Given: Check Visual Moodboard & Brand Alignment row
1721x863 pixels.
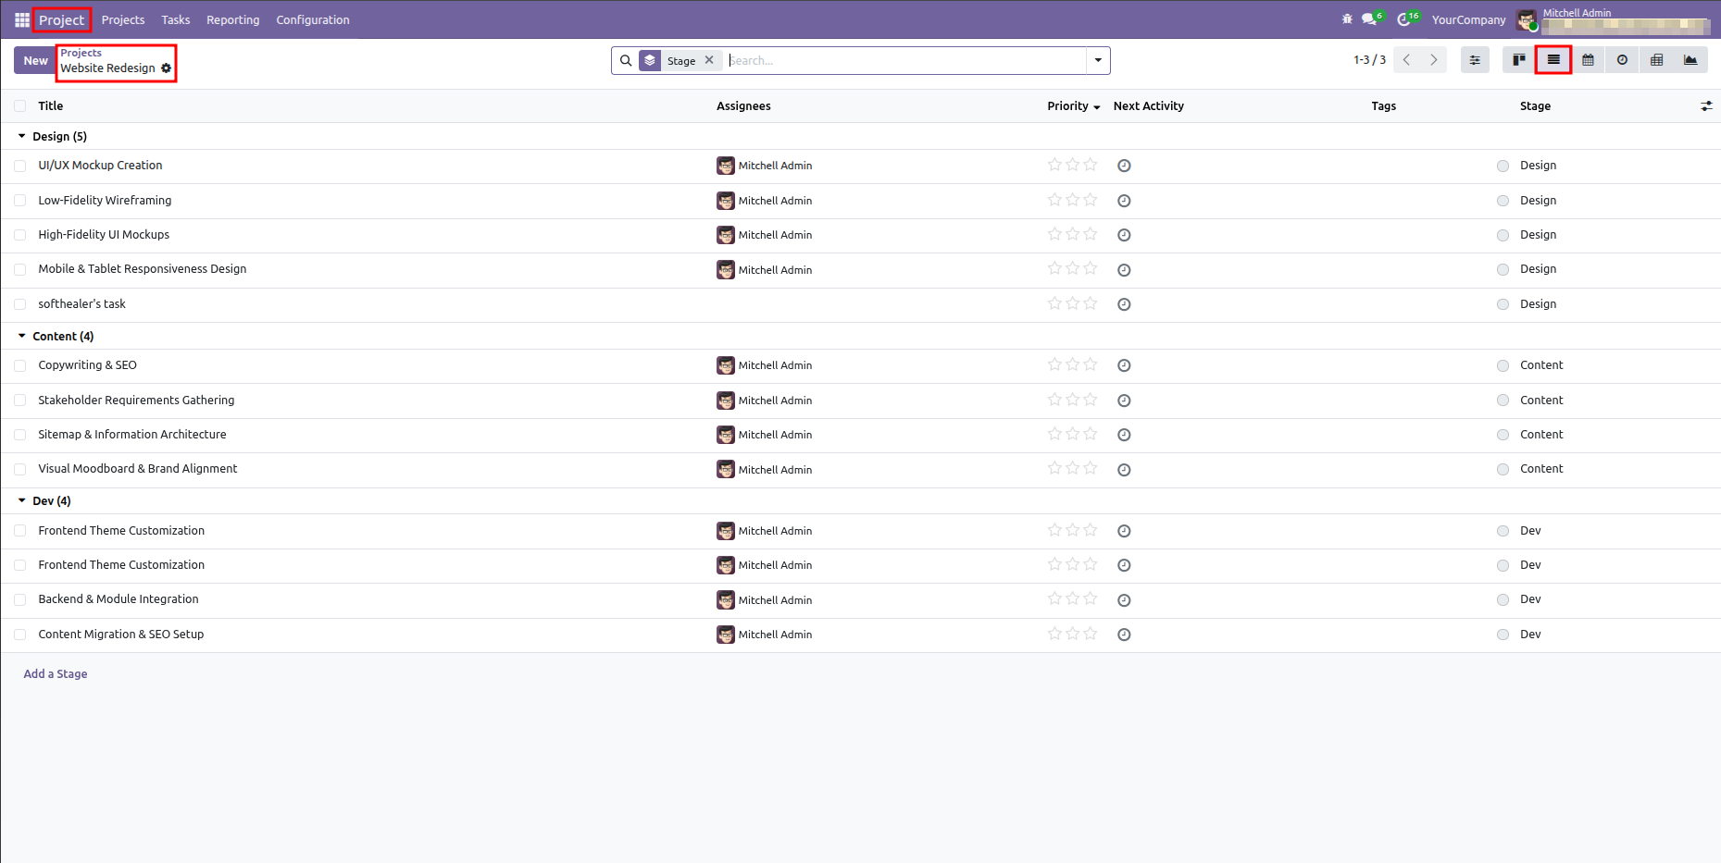Looking at the screenshot, I should 20,470.
